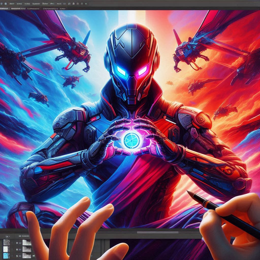Open the fifth text menu in the top menu bar
The width and height of the screenshot is (260, 260).
[45, 4]
